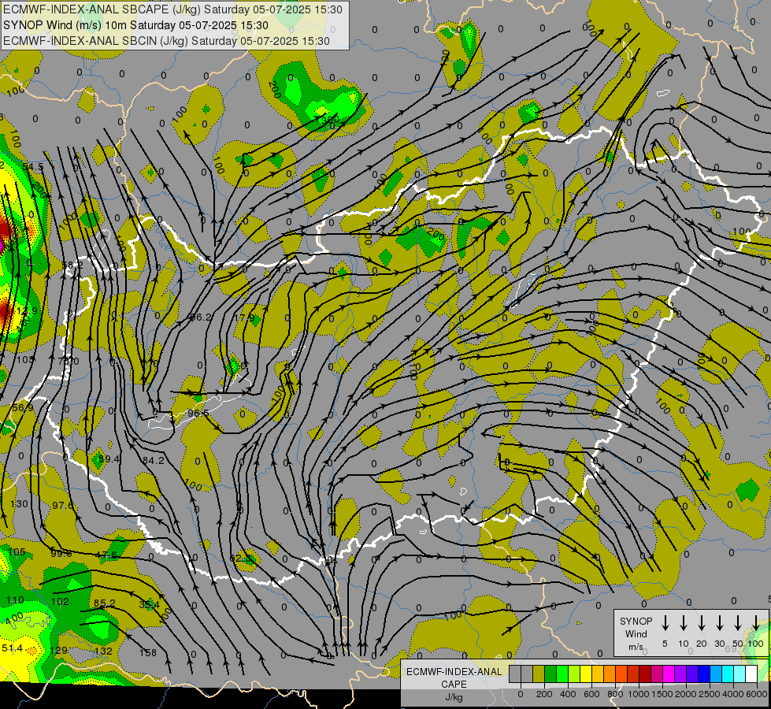Click the 75.0 value on the map
Image resolution: width=771 pixels, height=709 pixels.
pos(69,361)
